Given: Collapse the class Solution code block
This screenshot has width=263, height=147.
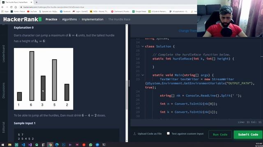Looking at the screenshot, I should [143, 46].
